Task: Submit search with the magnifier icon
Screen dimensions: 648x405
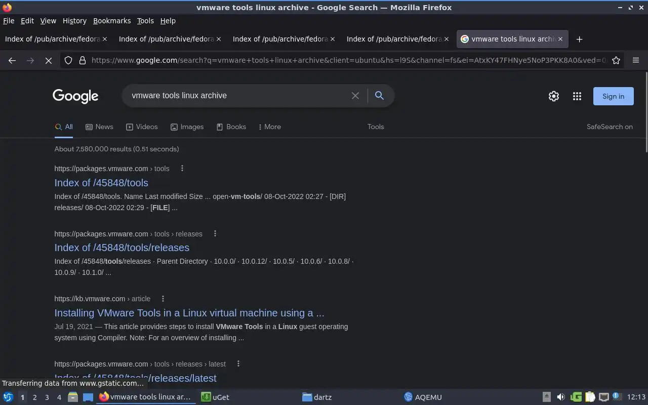Action: point(379,95)
